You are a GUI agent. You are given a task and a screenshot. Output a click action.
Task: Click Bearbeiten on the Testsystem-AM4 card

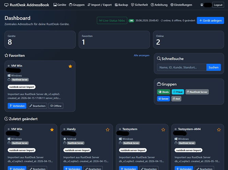204,168
